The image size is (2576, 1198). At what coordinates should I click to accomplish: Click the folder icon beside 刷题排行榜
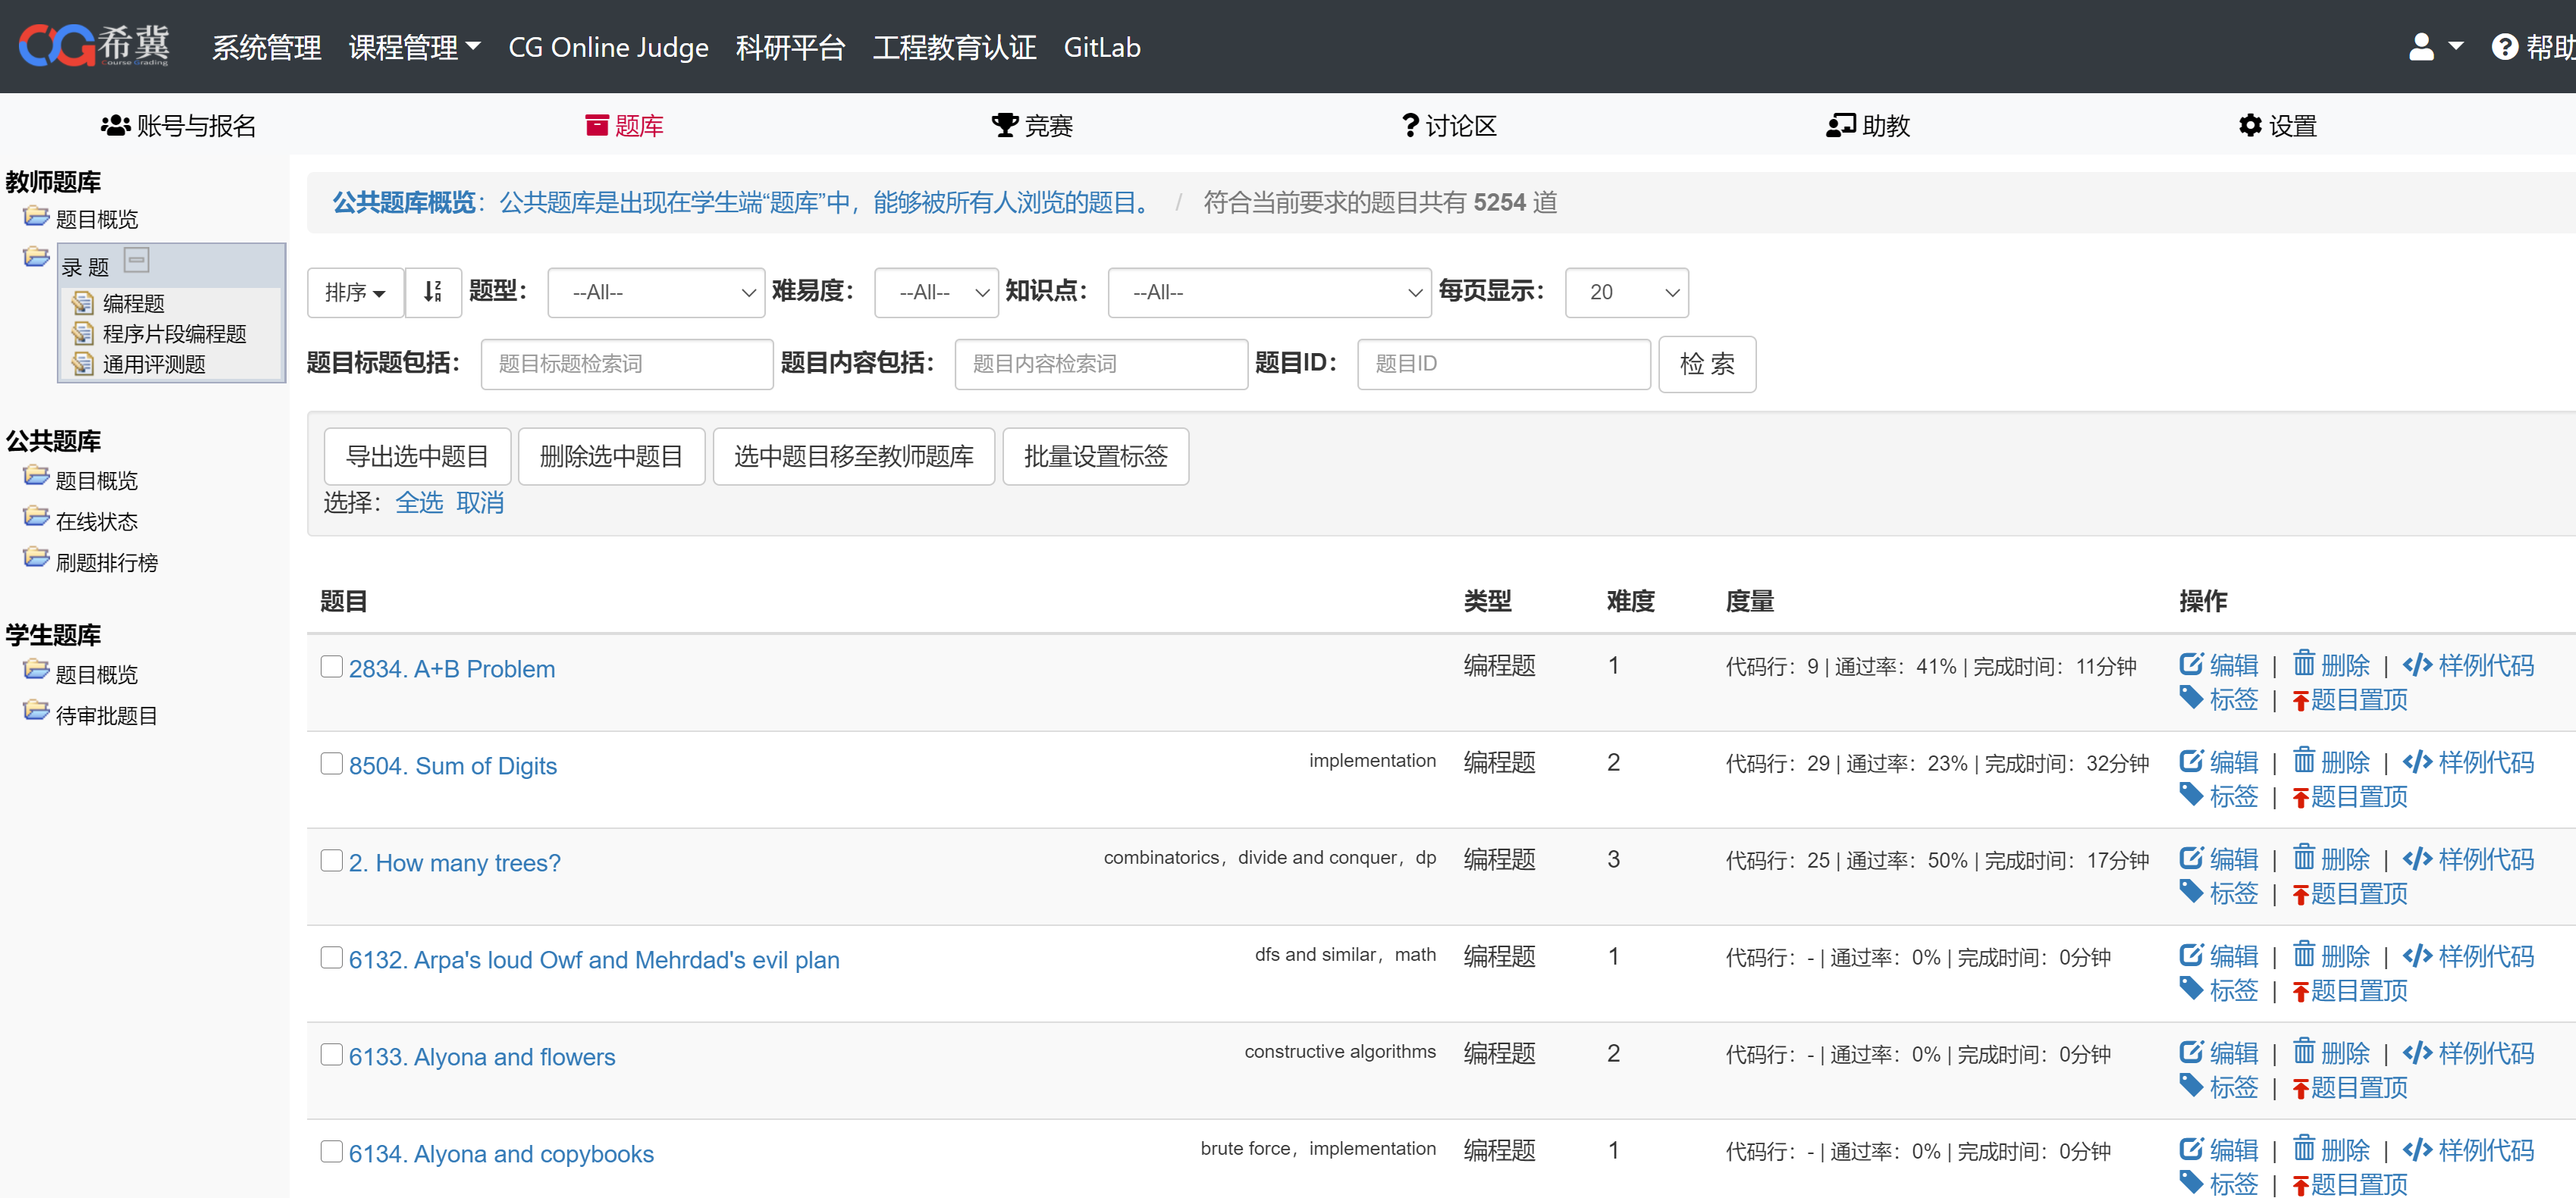[36, 558]
